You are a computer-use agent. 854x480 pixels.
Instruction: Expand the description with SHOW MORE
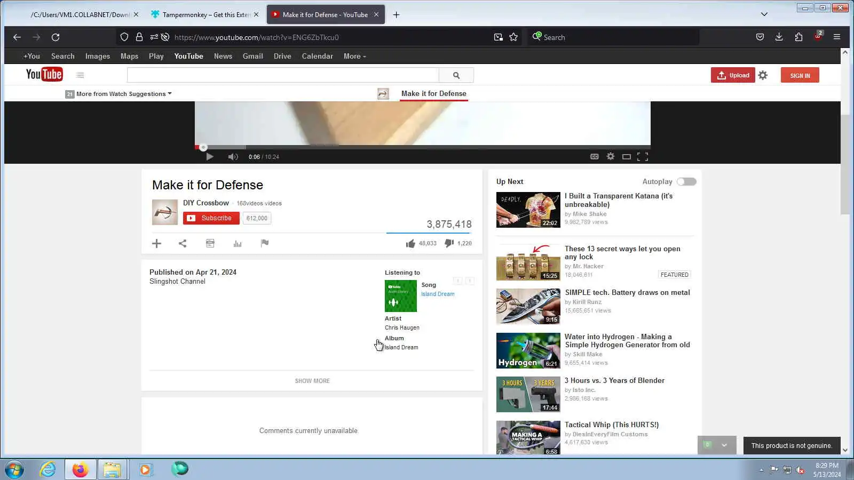312,381
